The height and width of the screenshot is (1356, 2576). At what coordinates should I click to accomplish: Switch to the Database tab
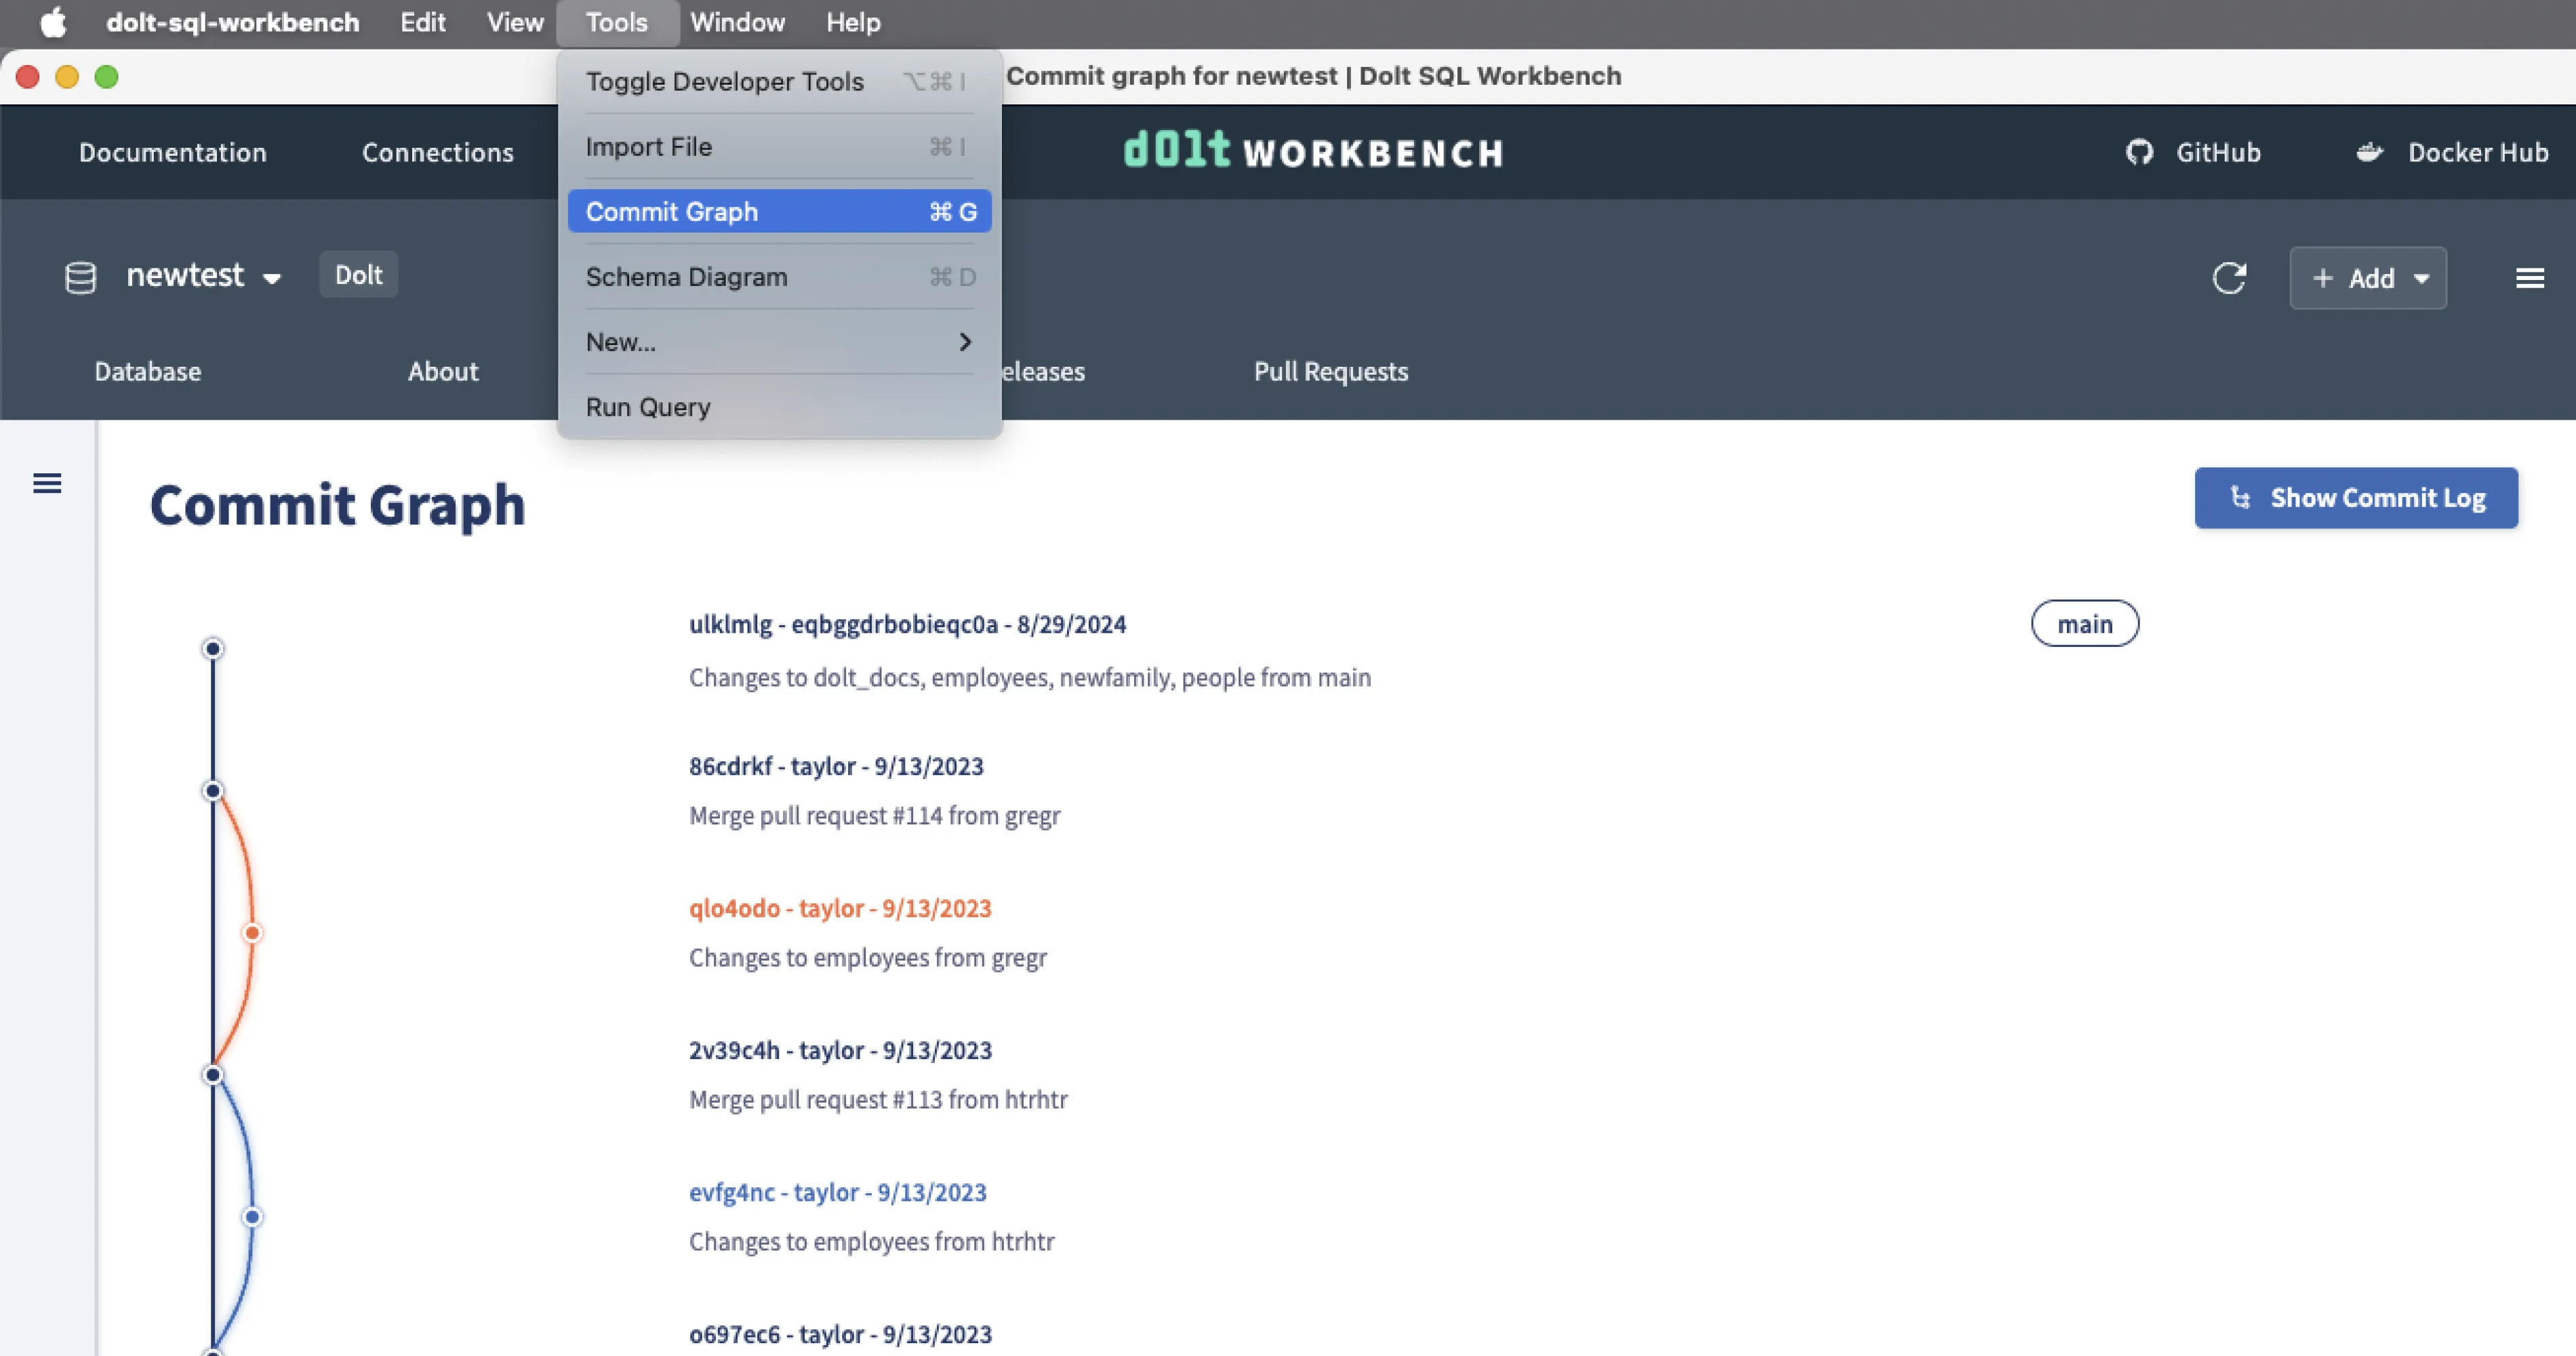coord(147,371)
